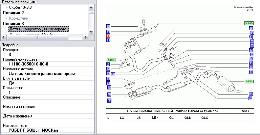Select position marker 17 on the right
The width and height of the screenshot is (260, 135).
click(251, 67)
